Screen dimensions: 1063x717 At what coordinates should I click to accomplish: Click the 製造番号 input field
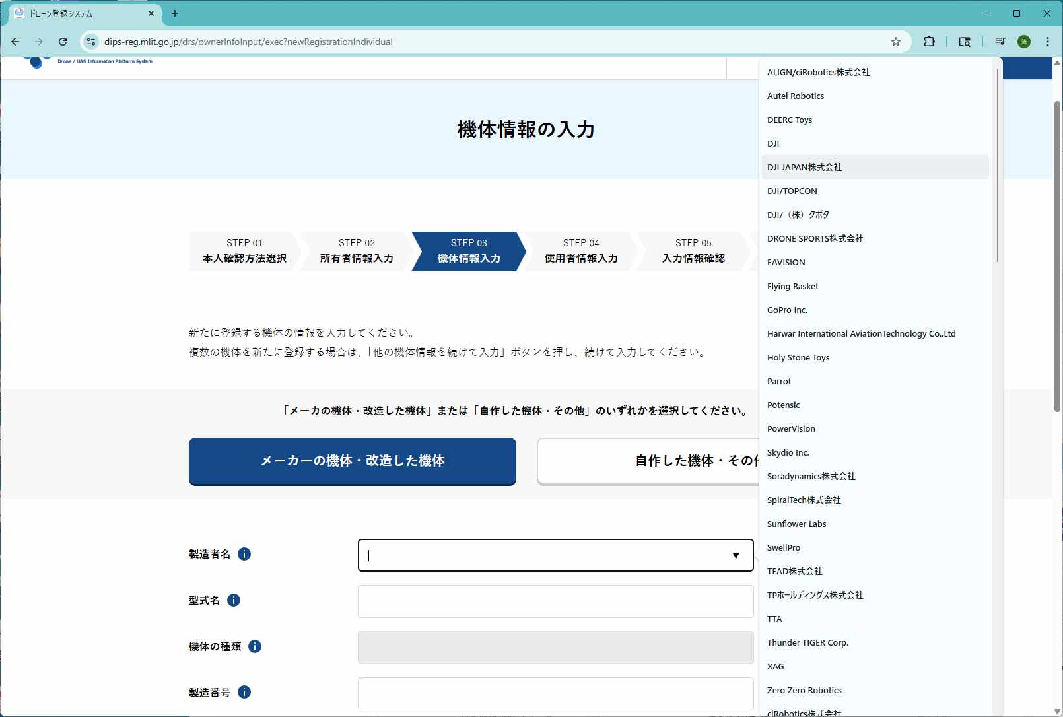[556, 694]
